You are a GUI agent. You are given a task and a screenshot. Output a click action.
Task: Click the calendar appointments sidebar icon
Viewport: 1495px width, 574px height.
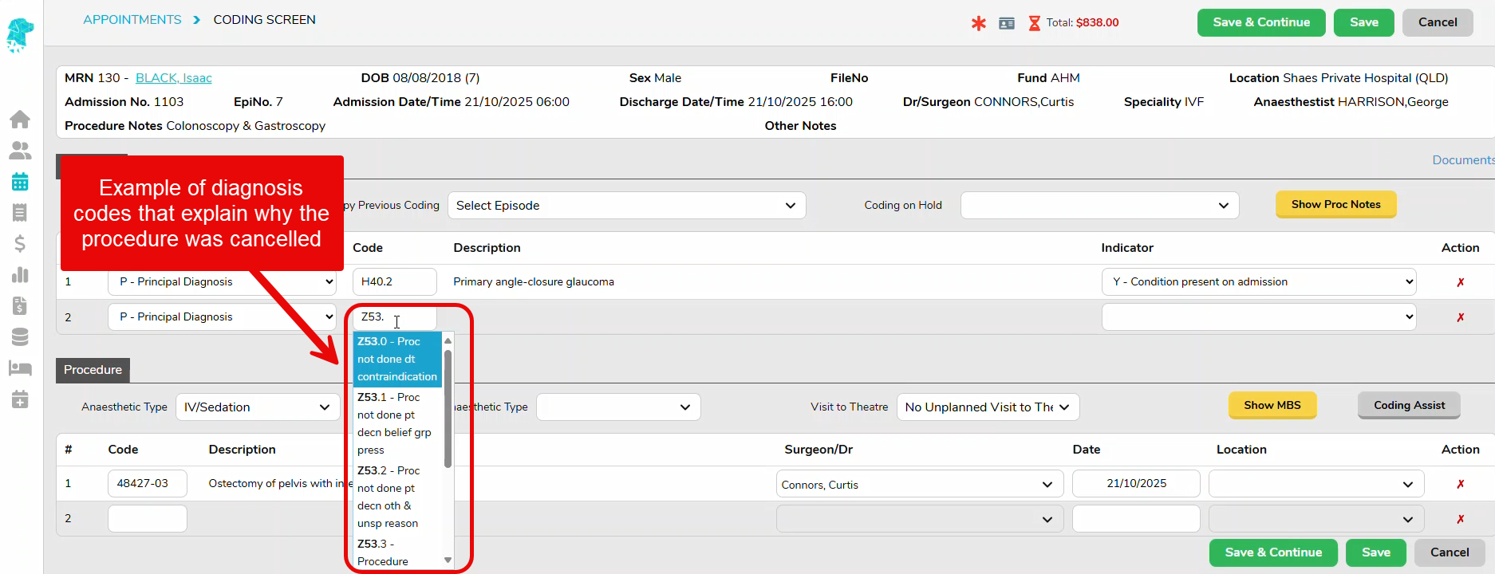point(20,182)
